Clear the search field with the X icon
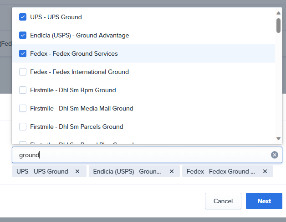Viewport: 286px width, 222px height. [x=275, y=155]
